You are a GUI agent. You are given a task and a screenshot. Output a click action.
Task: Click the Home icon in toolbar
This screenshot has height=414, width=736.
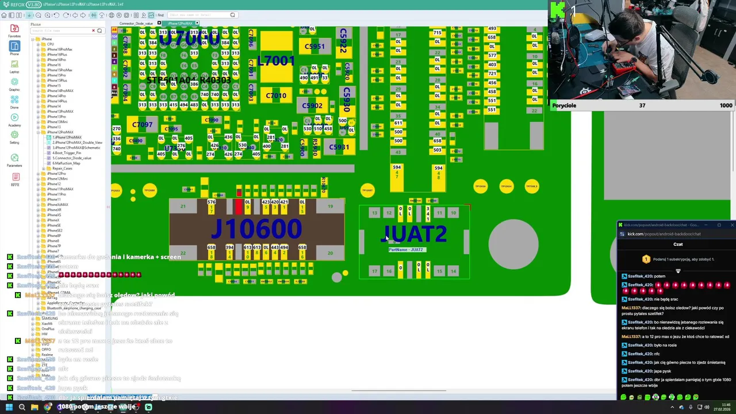coord(4,15)
